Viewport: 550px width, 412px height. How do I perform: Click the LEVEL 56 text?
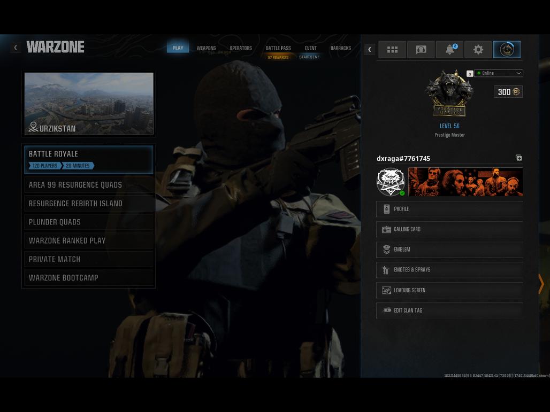449,126
